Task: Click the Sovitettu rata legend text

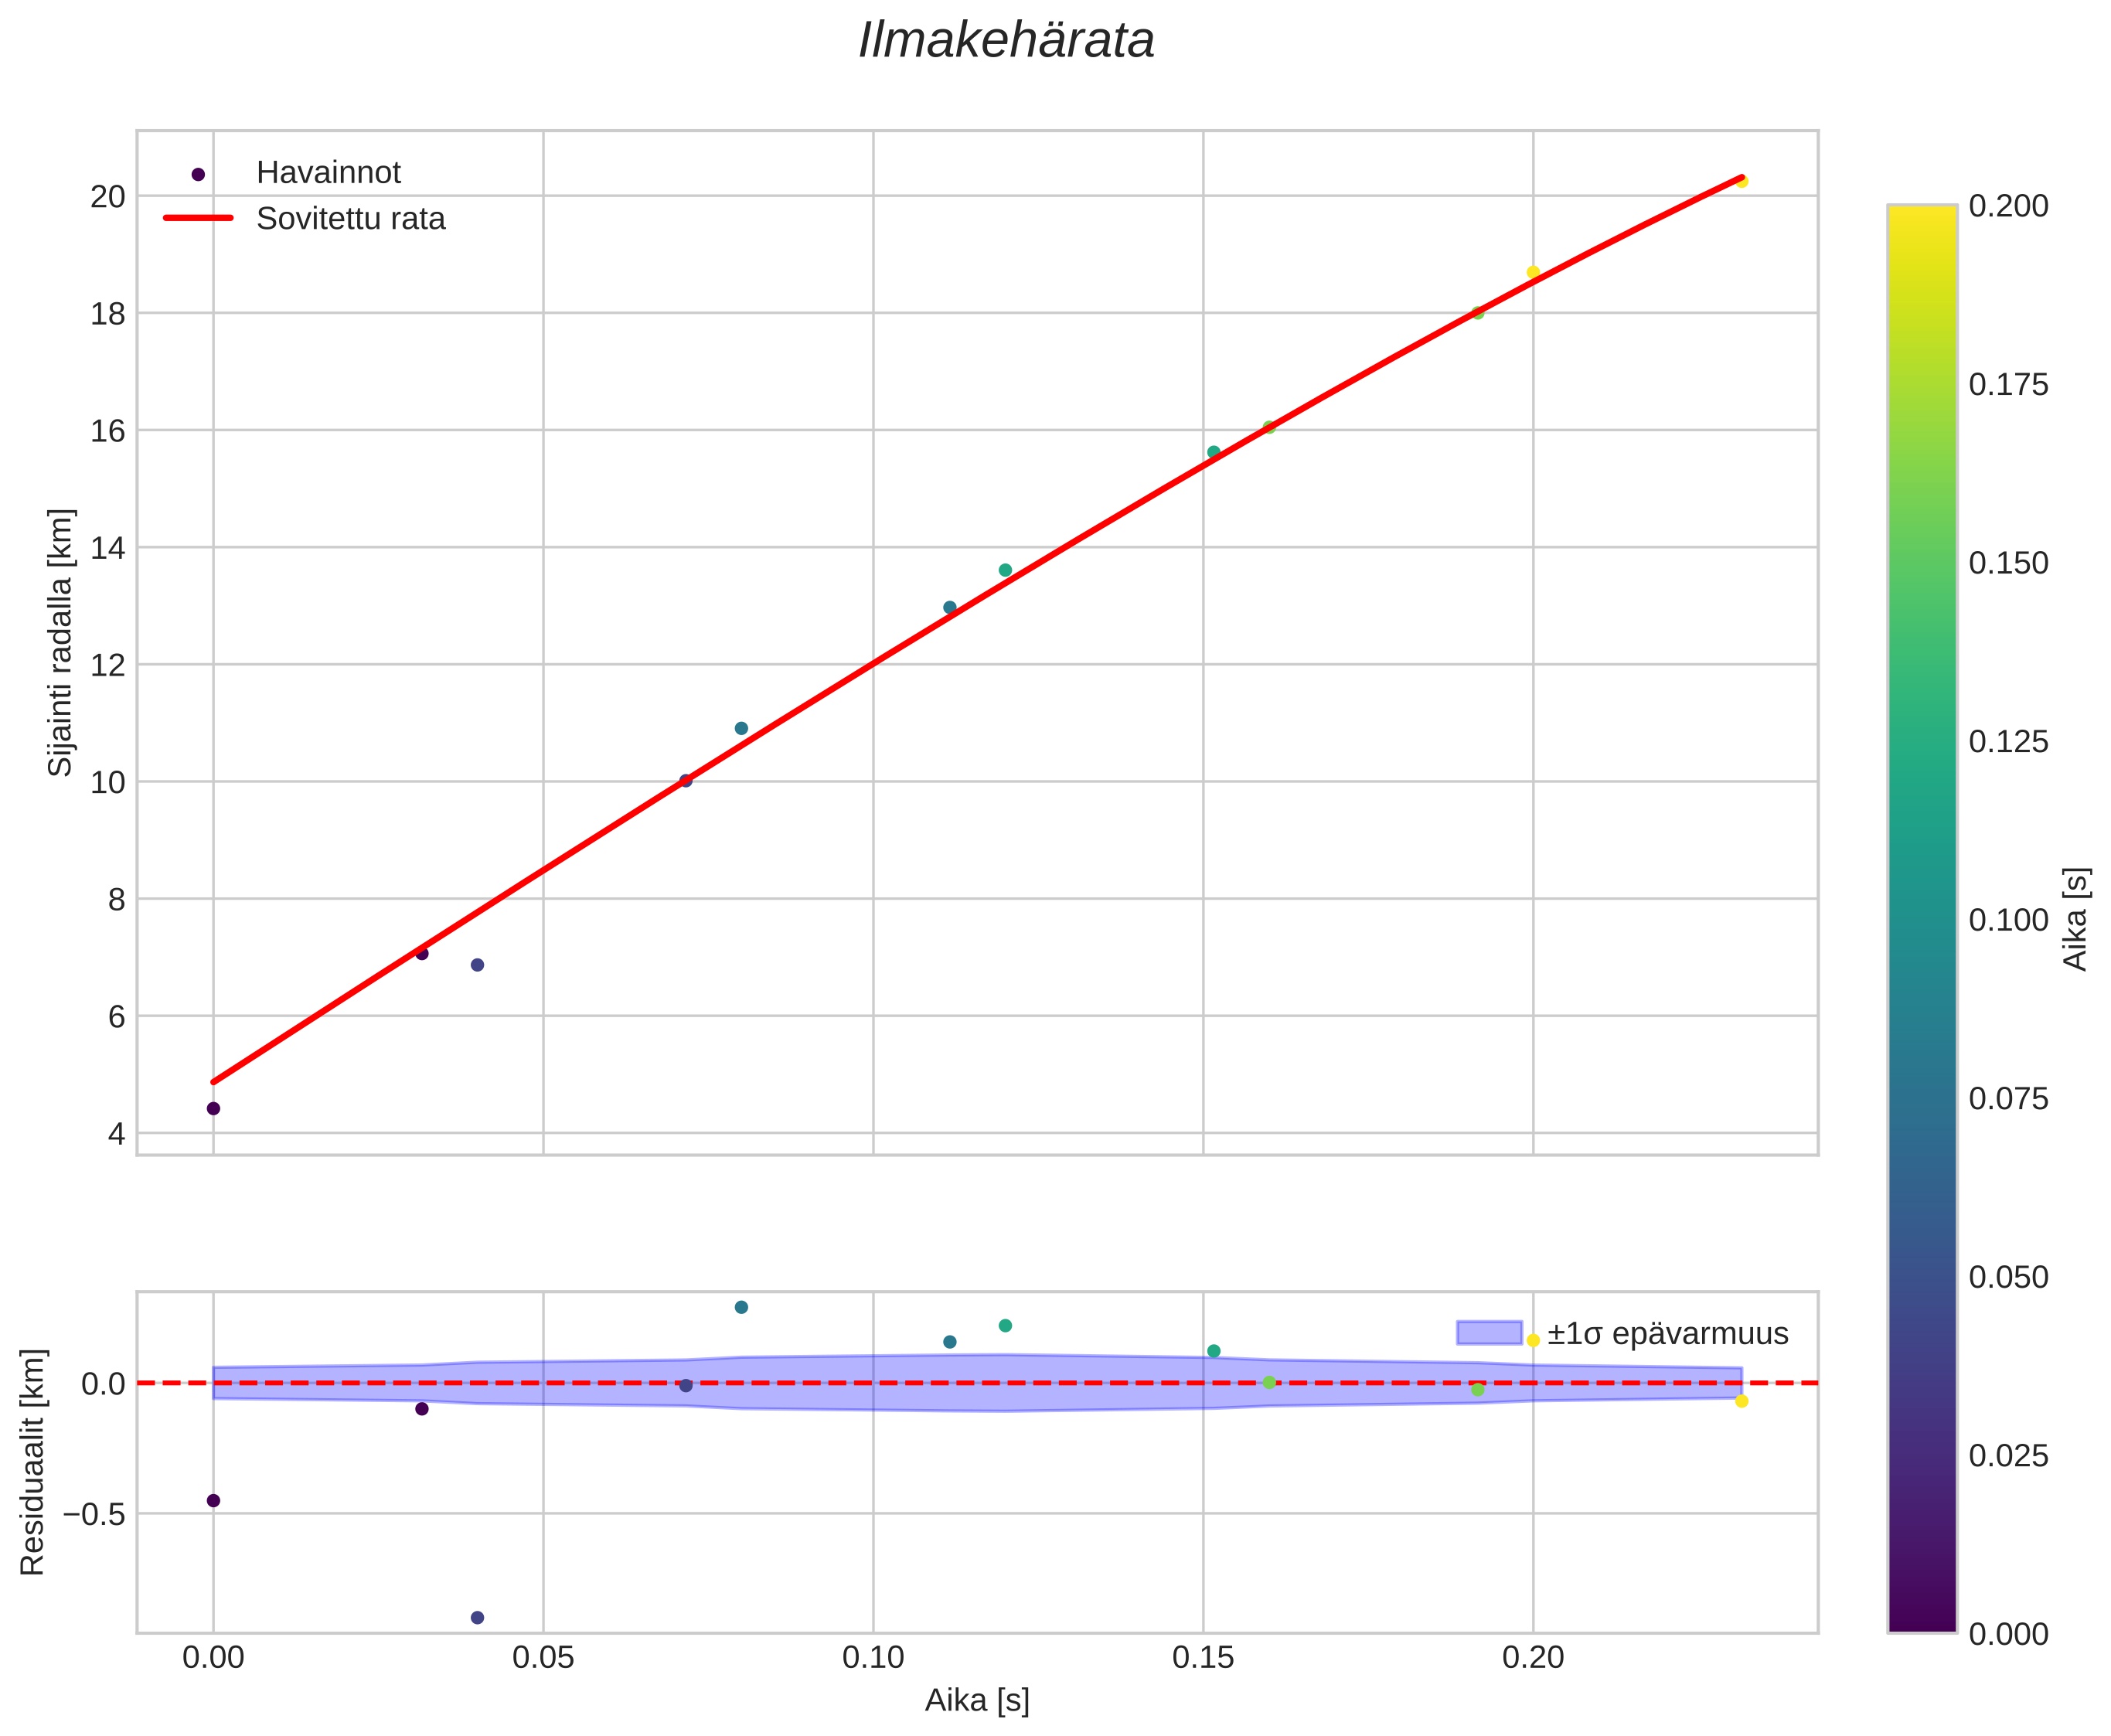Action: tap(350, 219)
